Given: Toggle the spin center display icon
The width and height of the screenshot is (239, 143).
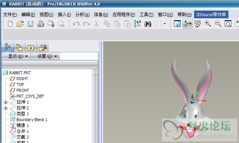Looking at the screenshot, I should pyautogui.click(x=188, y=24).
